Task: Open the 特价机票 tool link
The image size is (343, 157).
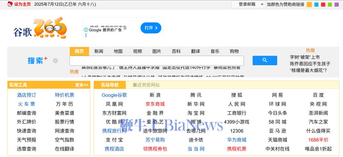Action: [64, 95]
